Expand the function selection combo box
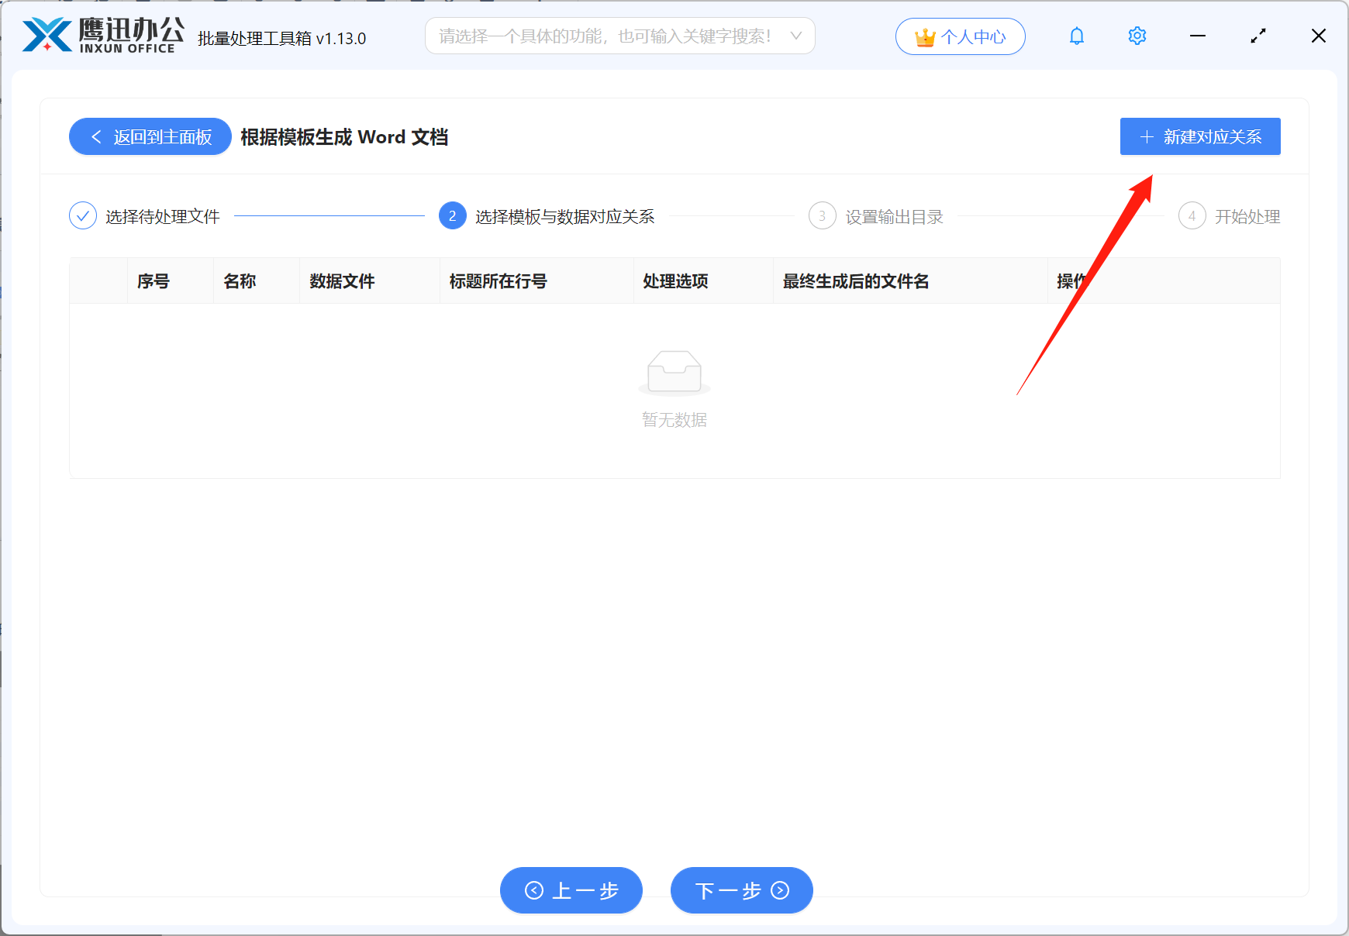 (620, 36)
